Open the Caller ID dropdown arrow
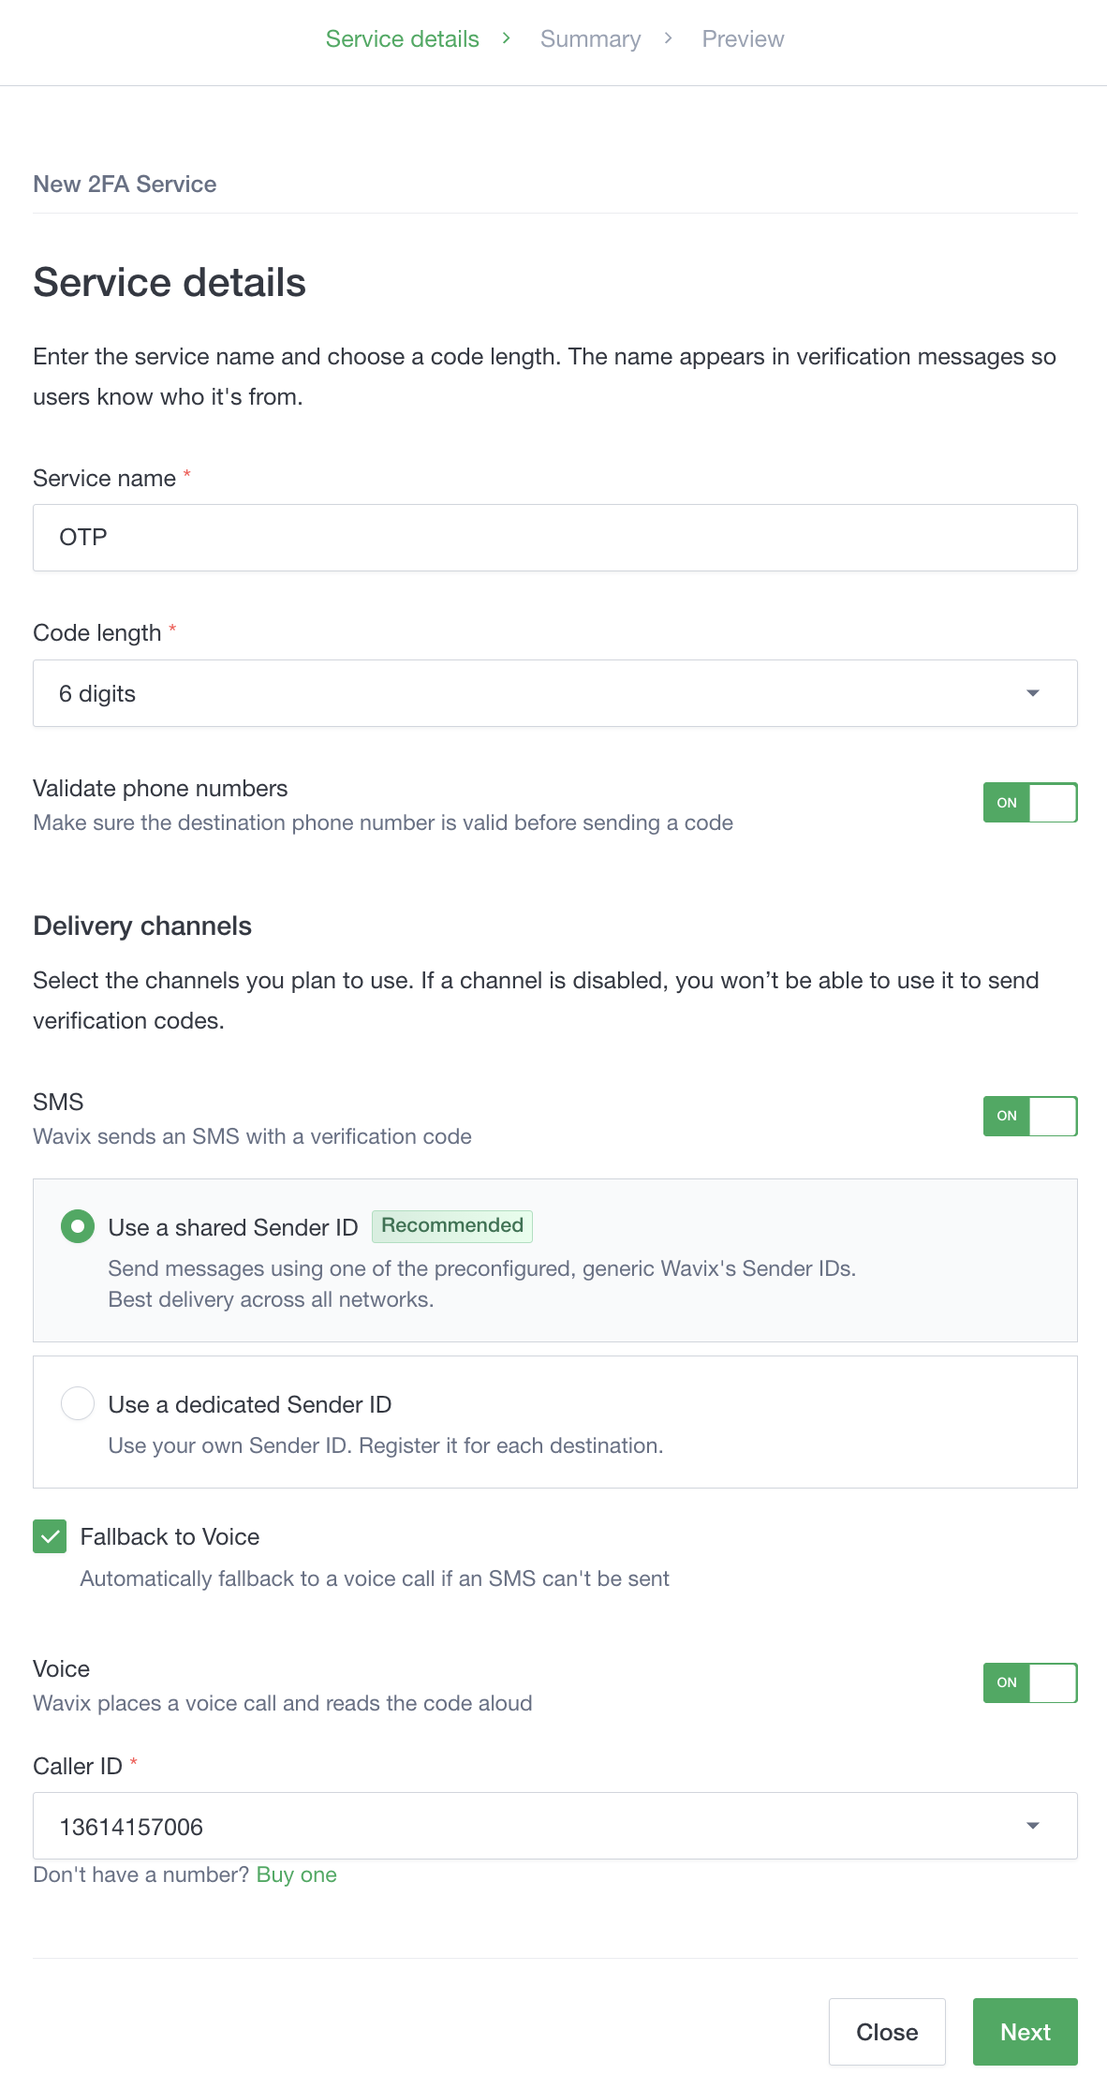 pos(1033,1825)
